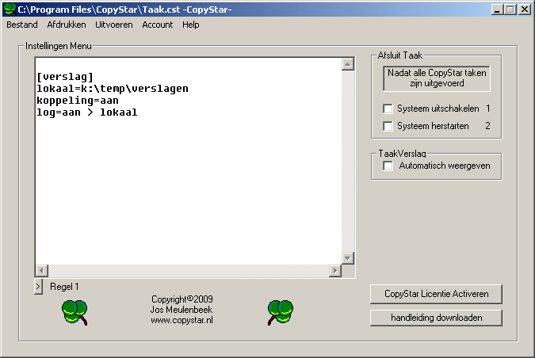Click the CopyStar Licentie Activeren button

(437, 294)
